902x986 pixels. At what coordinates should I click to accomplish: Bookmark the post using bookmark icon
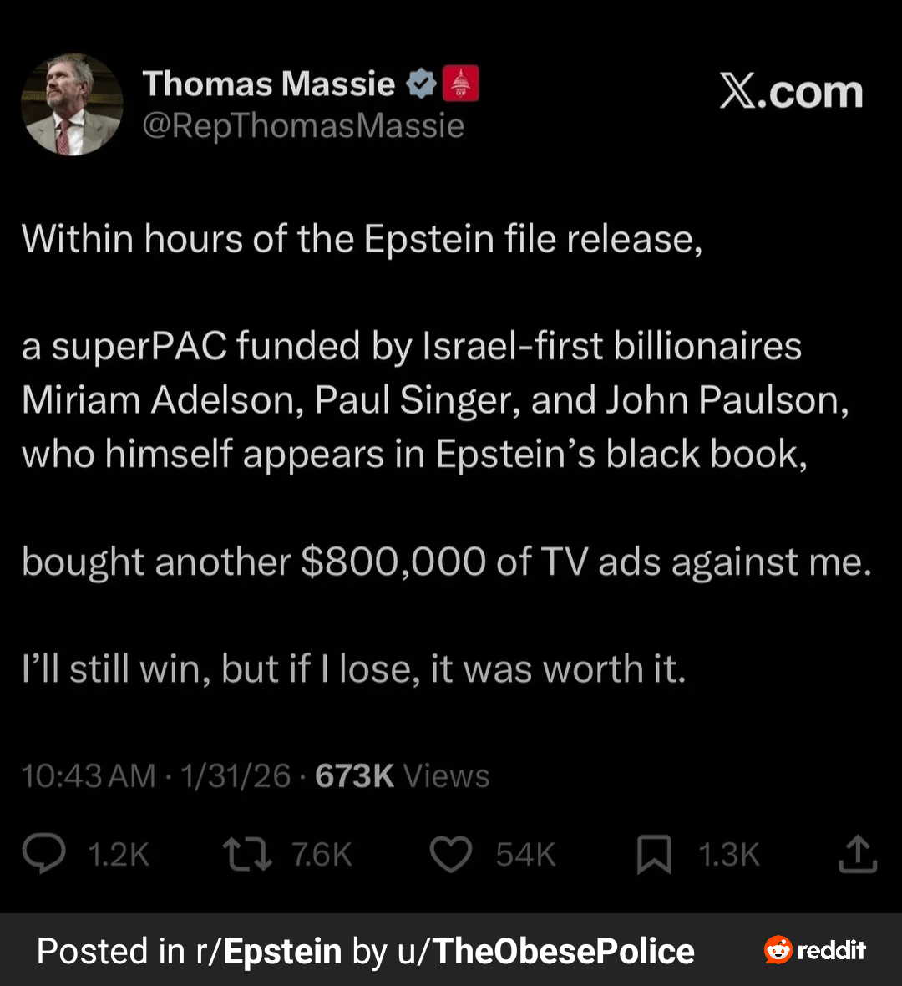pyautogui.click(x=654, y=855)
